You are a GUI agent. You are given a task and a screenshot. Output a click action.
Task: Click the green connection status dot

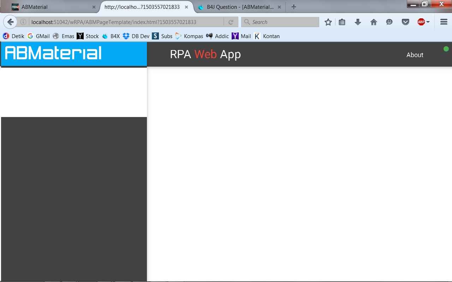(446, 49)
